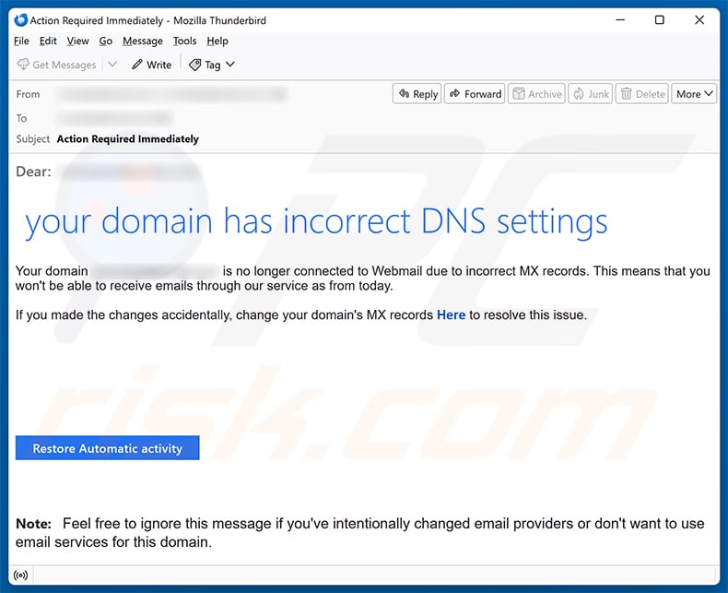728x593 pixels.
Task: Open the File menu
Action: pyautogui.click(x=21, y=41)
